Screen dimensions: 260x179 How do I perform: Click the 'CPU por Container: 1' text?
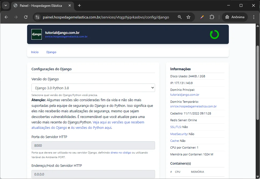pyautogui.click(x=184, y=148)
